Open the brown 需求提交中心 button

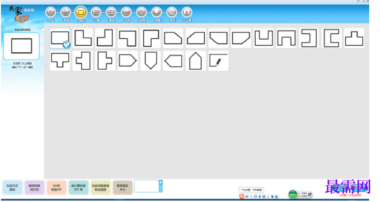[123, 187]
